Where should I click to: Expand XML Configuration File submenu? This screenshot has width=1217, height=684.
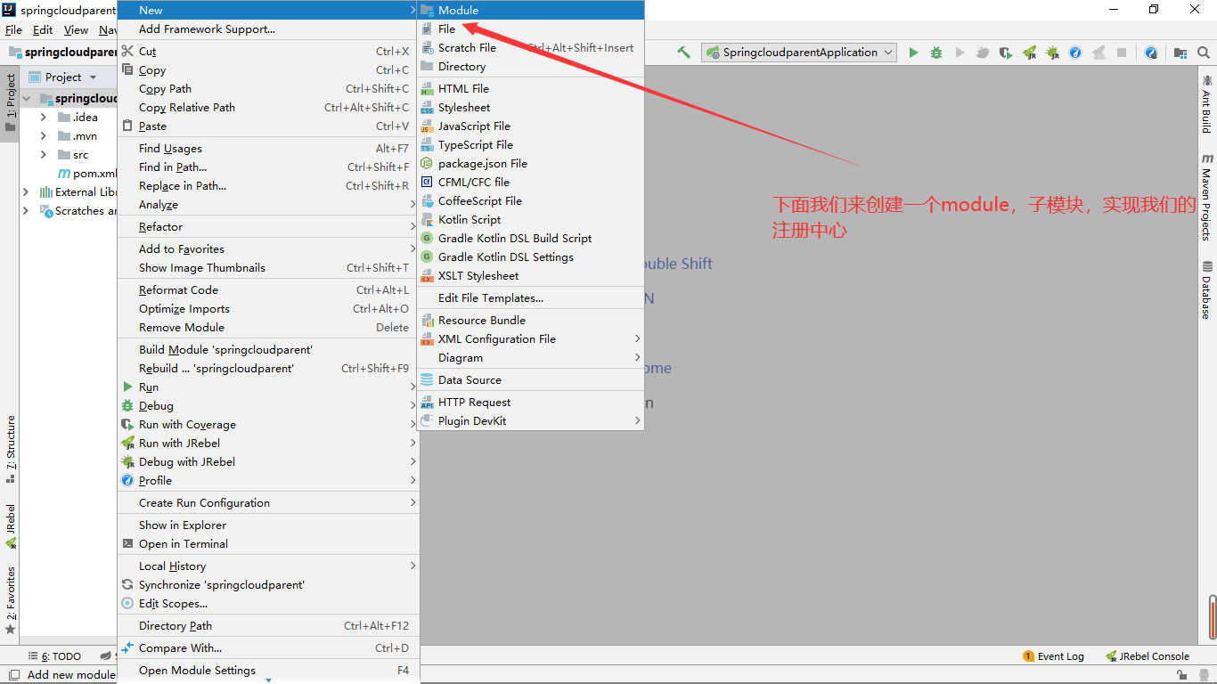tap(530, 339)
